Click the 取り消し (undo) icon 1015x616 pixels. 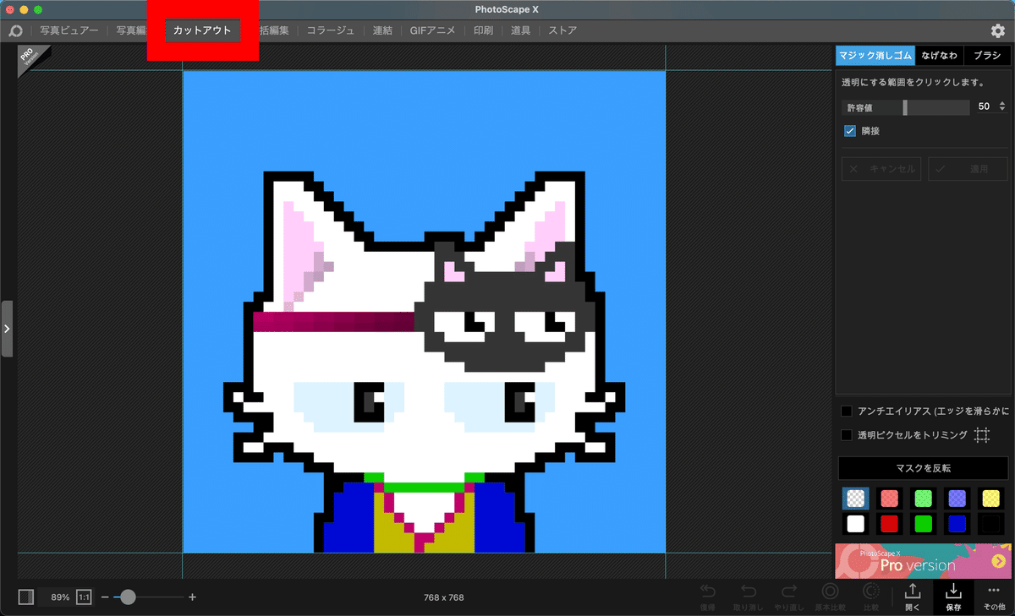[749, 597]
